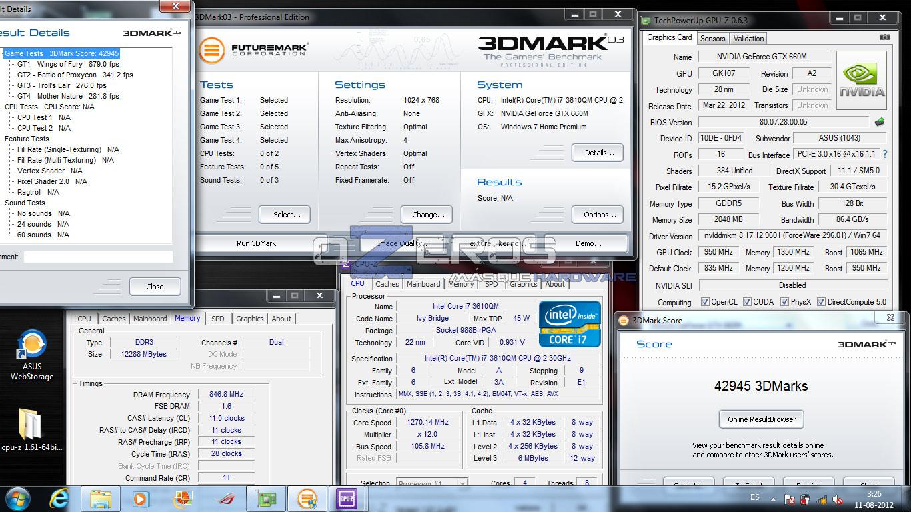Select the GT4 - Mother Nature result row

(x=68, y=96)
